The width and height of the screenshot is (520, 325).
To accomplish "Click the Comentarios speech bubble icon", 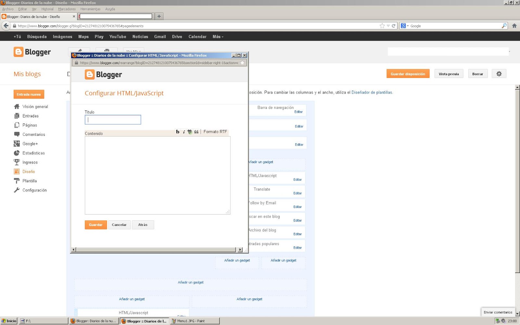I will [x=17, y=134].
